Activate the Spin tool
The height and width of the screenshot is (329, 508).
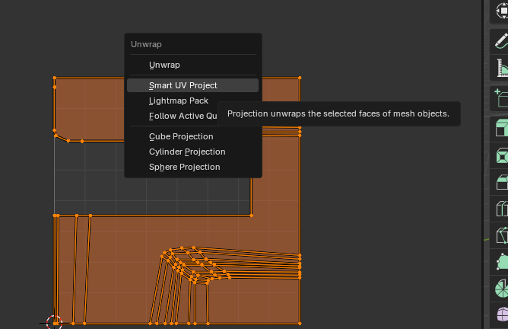coord(501,289)
